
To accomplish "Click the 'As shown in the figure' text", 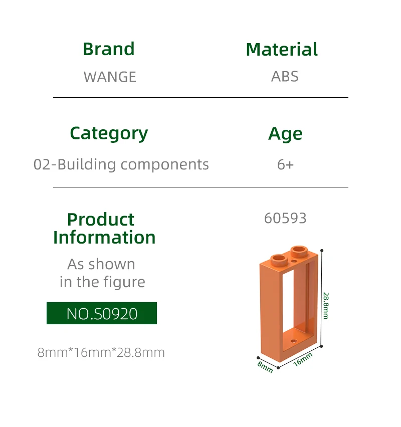I will 102,273.
